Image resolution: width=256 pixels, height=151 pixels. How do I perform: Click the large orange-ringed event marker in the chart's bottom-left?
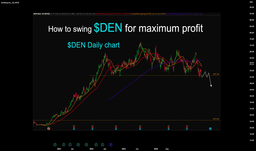tap(49, 129)
